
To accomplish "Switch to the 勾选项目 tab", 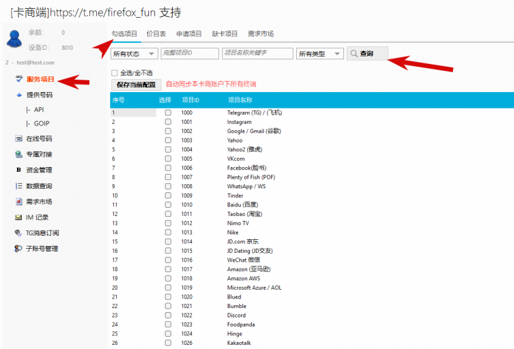I will pyautogui.click(x=124, y=33).
